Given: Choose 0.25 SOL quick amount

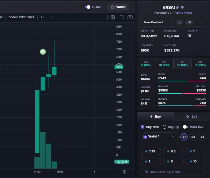Looking at the screenshot, I should pyautogui.click(x=151, y=151).
